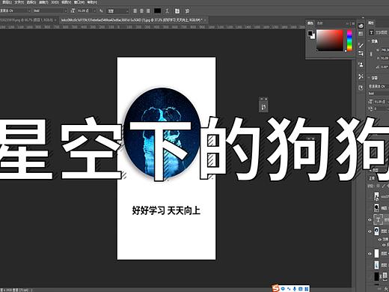
Task: Click inside the red color picker field
Action: (330, 40)
